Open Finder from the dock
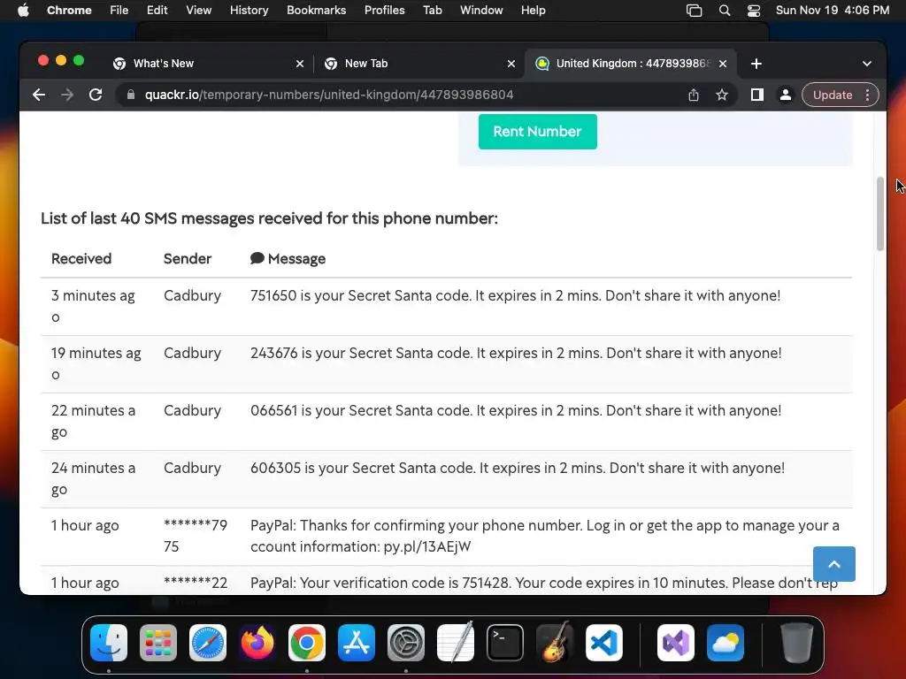Screen dimensions: 906x679 pyautogui.click(x=109, y=643)
